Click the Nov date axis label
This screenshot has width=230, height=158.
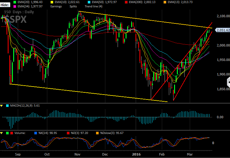[x=77, y=154]
